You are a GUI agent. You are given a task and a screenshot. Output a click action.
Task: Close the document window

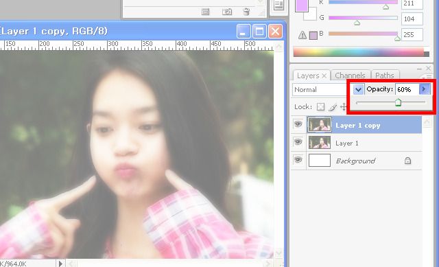click(x=275, y=31)
